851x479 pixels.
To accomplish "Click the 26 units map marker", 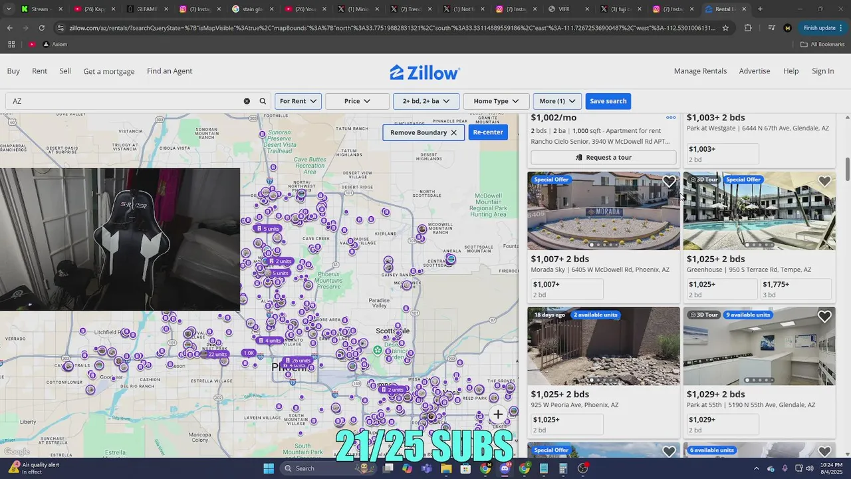I will click(297, 361).
